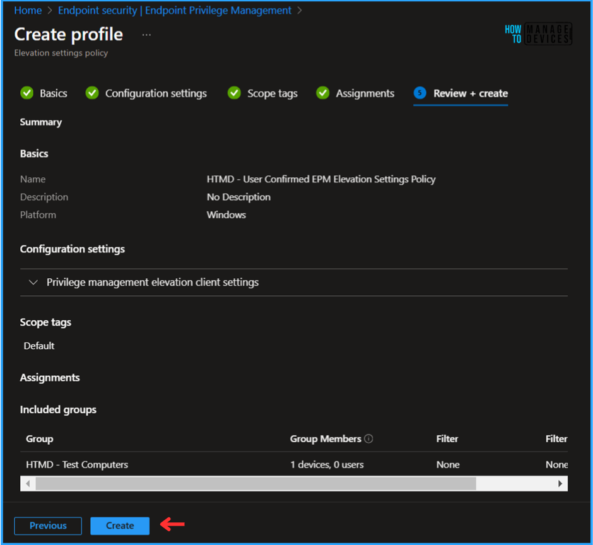593x545 pixels.
Task: Click the Windows platform value
Action: [226, 215]
